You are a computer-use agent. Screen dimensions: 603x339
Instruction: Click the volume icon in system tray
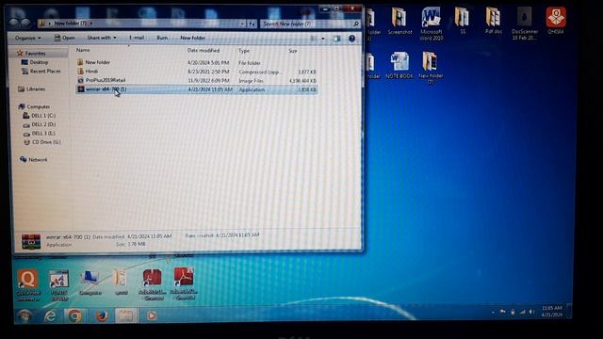click(531, 312)
